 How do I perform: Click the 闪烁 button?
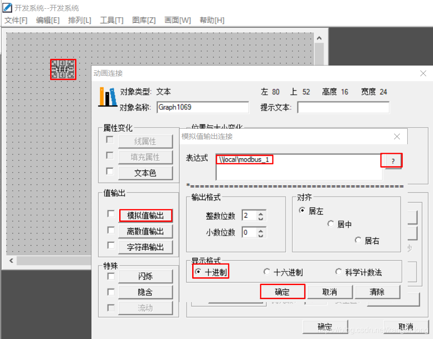(145, 276)
